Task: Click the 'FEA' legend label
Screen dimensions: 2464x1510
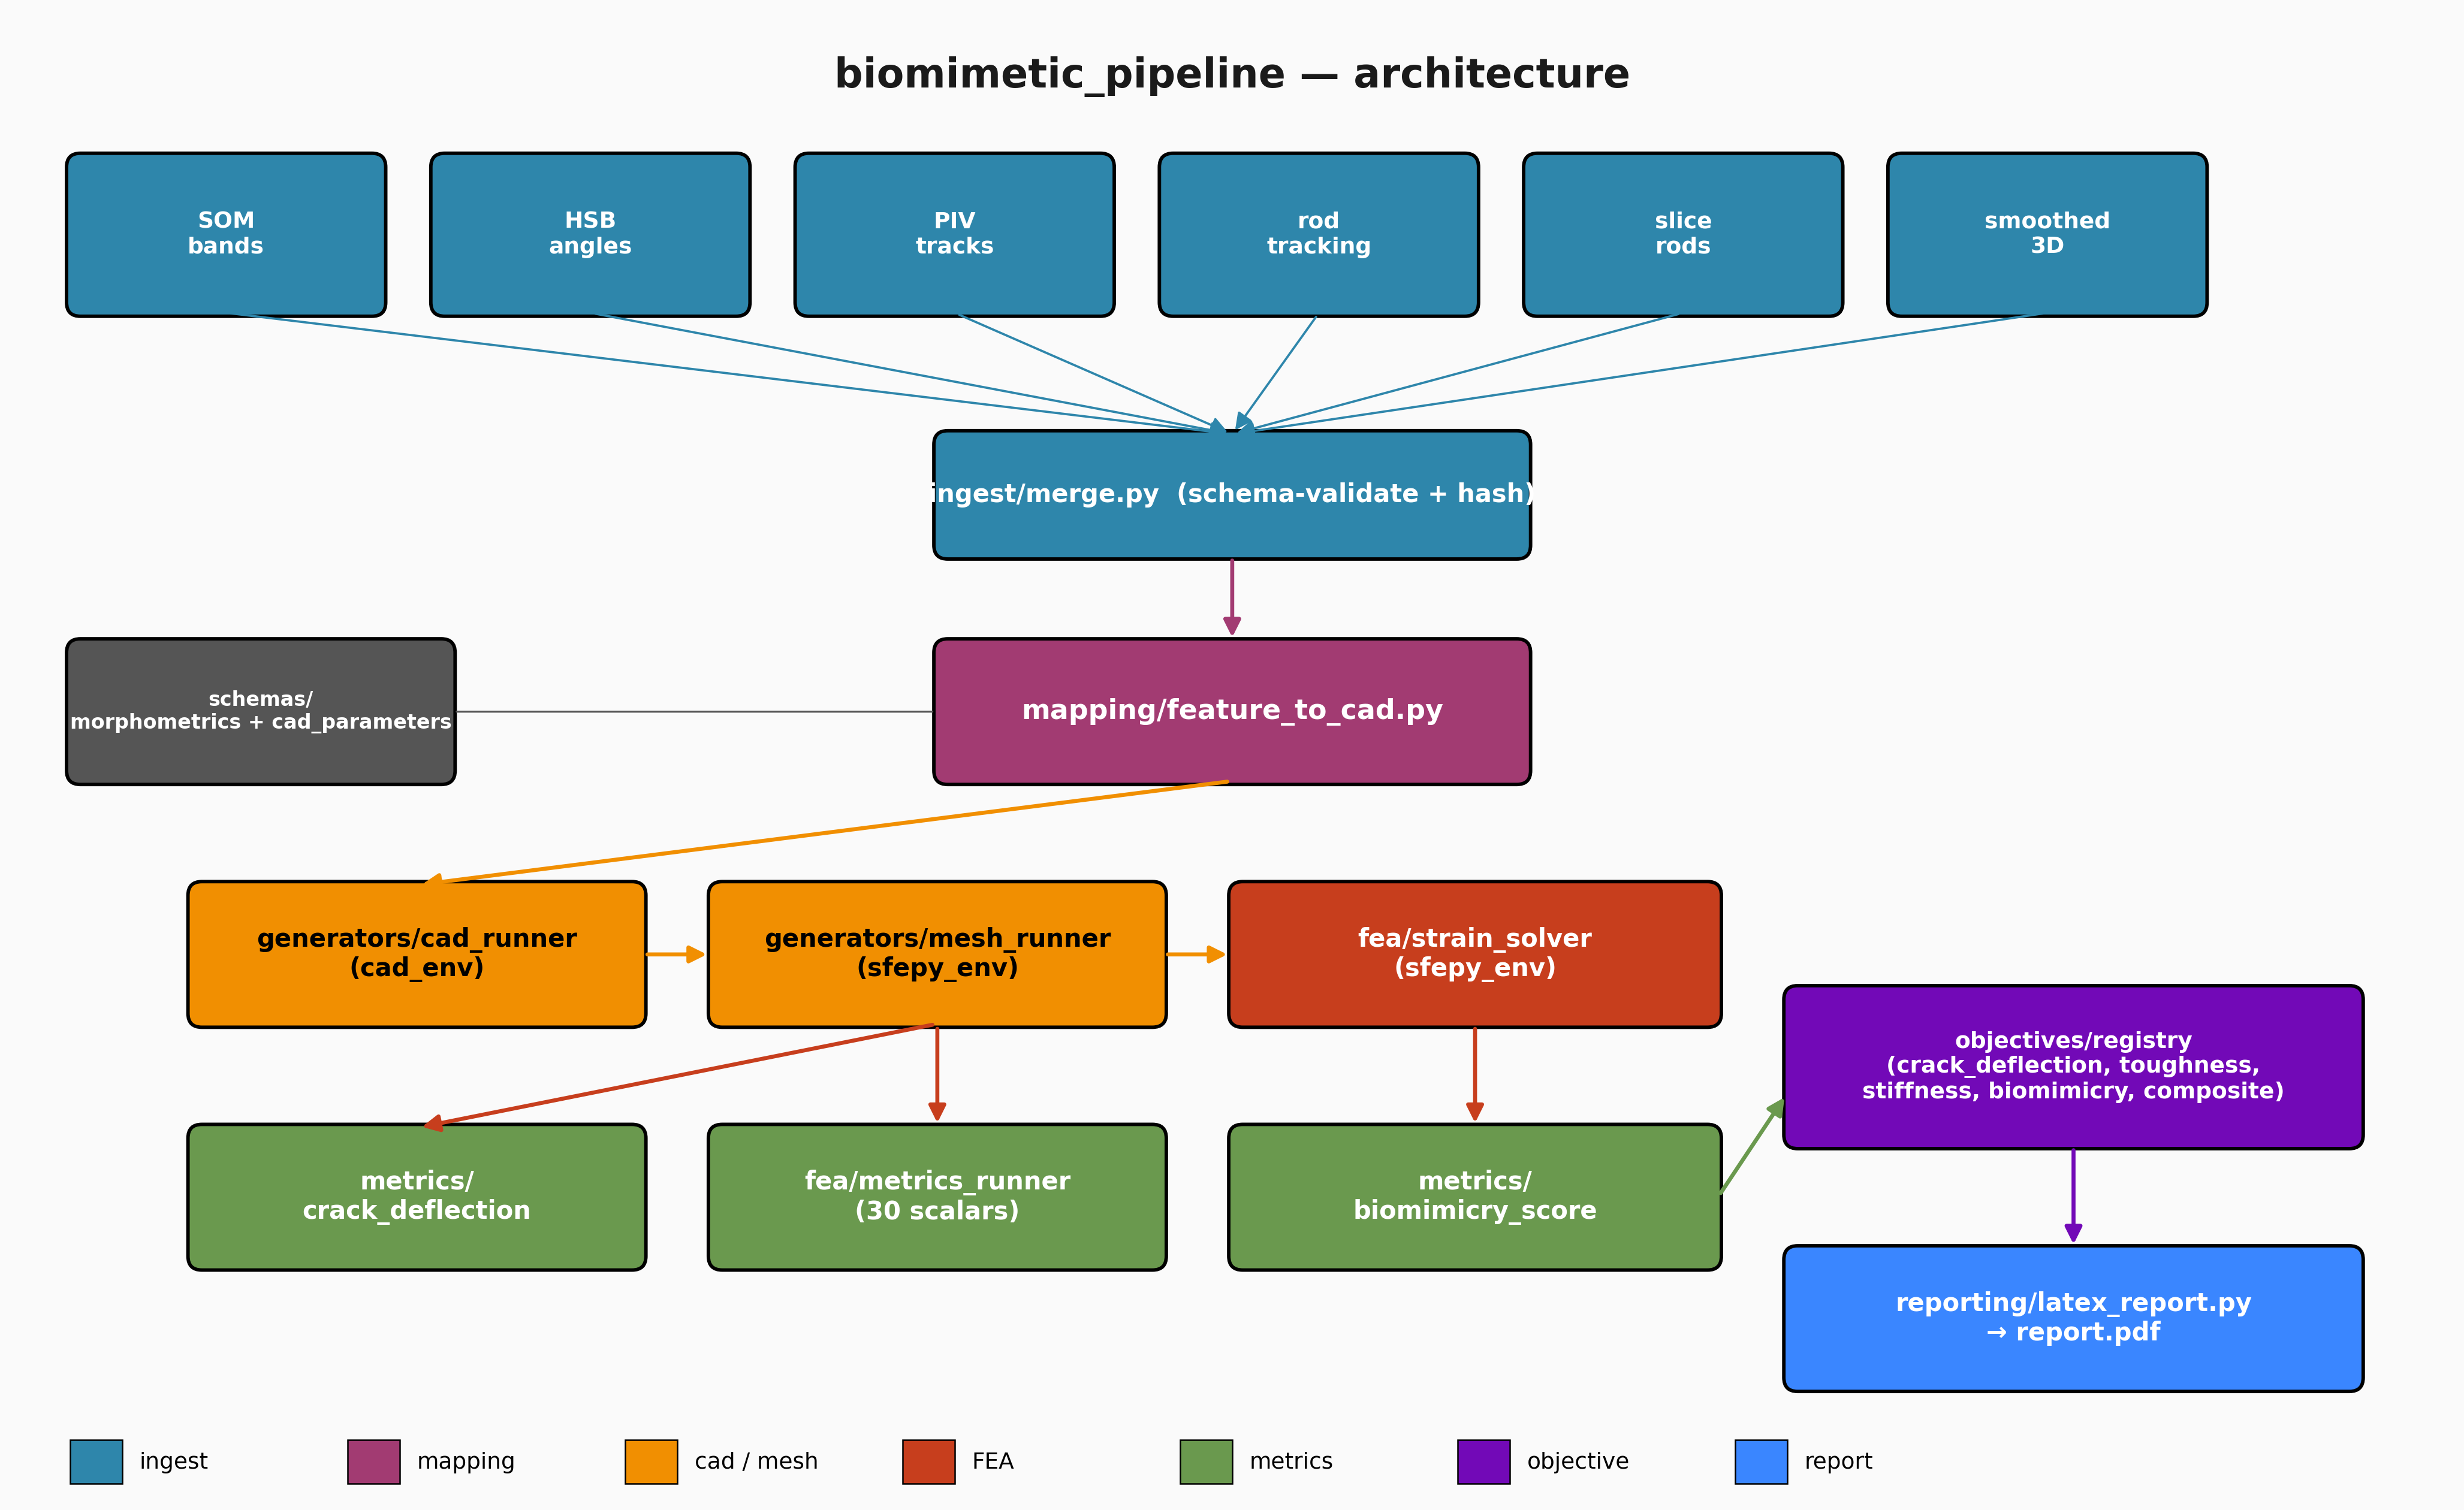Action: (x=993, y=1461)
